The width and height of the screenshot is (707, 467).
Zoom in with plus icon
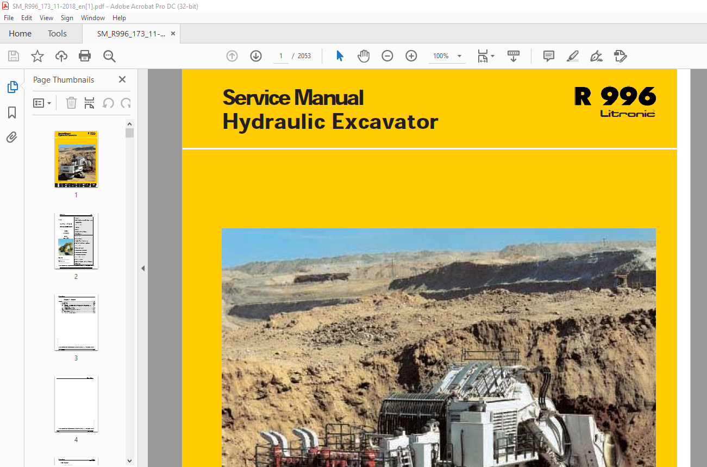tap(411, 56)
